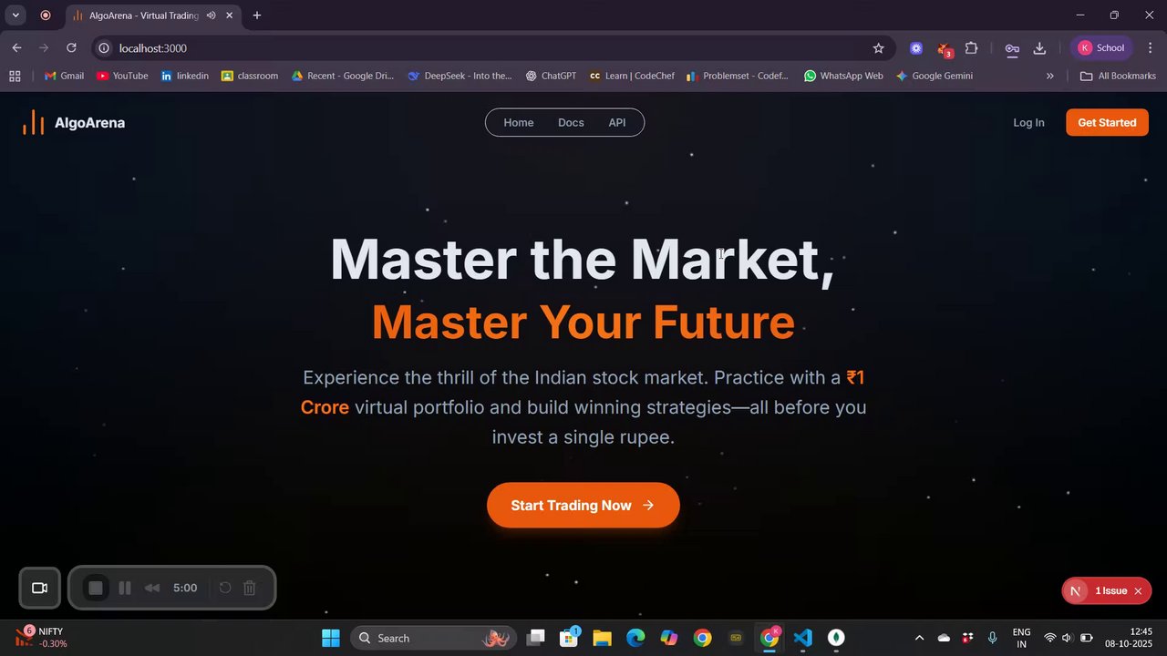Dismiss the 1 Issue badge
The width and height of the screenshot is (1167, 656).
[1138, 591]
